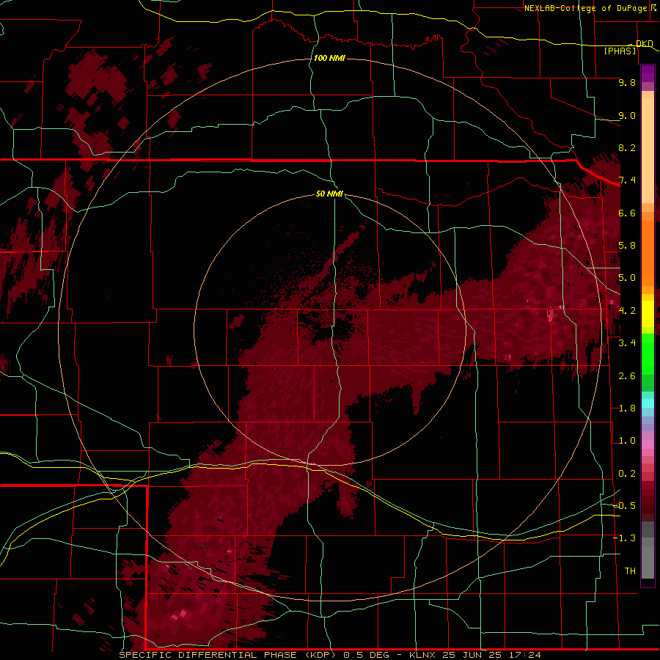Click the -0.5 scale label
This screenshot has height=660, width=660.
tap(625, 506)
